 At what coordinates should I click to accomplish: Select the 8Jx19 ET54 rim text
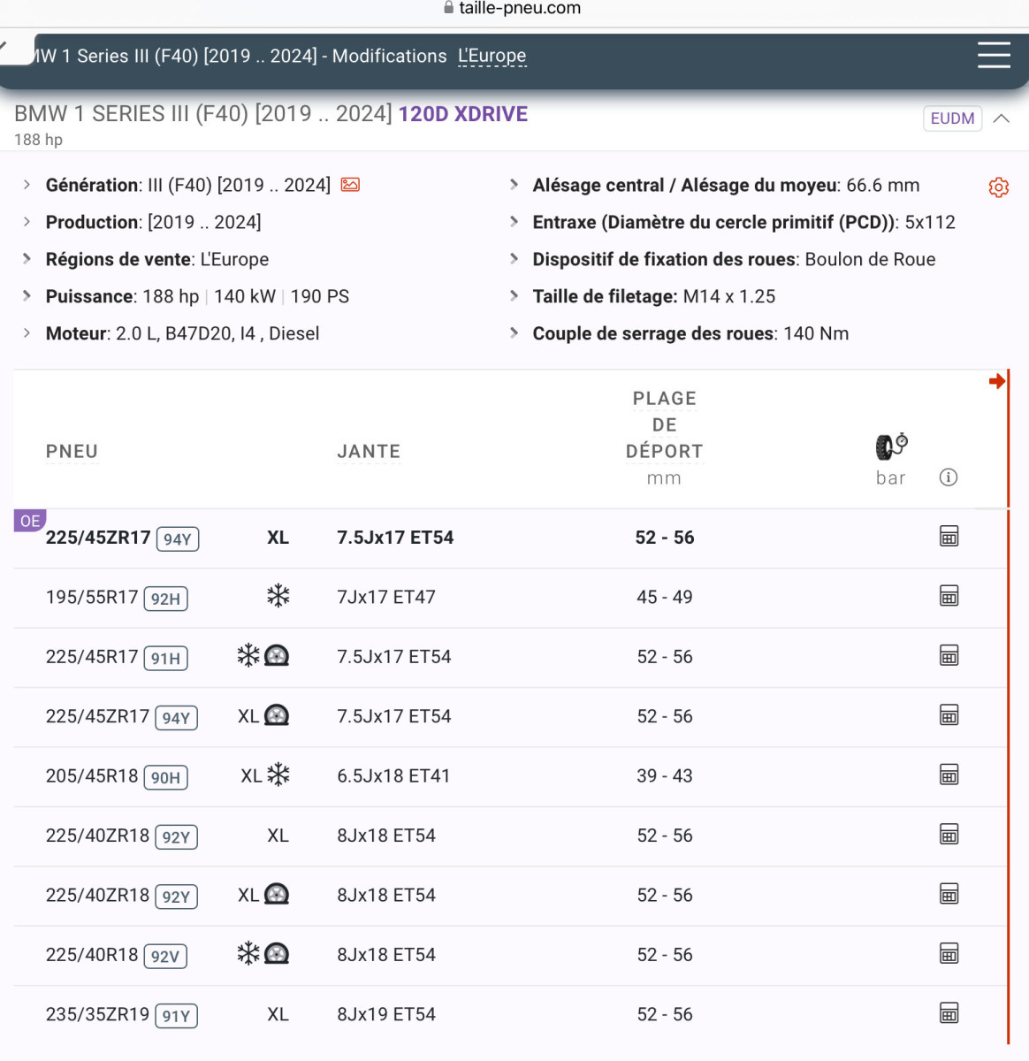point(386,1014)
